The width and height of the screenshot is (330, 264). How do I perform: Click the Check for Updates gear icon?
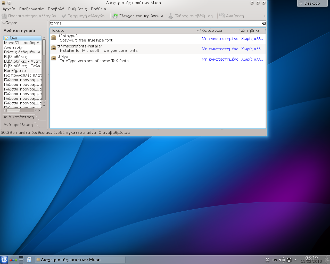(115, 16)
